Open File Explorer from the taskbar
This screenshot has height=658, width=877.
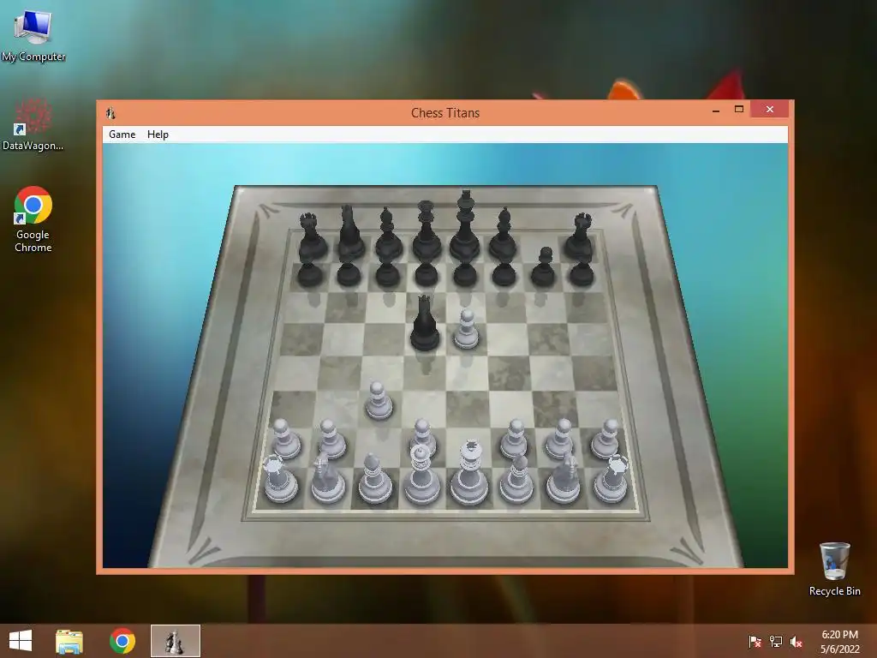point(69,641)
